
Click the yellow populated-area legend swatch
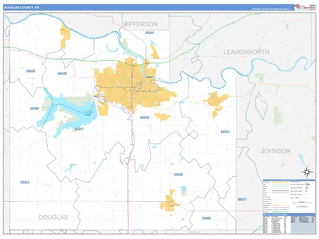click(280, 182)
